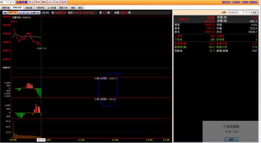Click the 加權指數 title text

pos(22,2)
